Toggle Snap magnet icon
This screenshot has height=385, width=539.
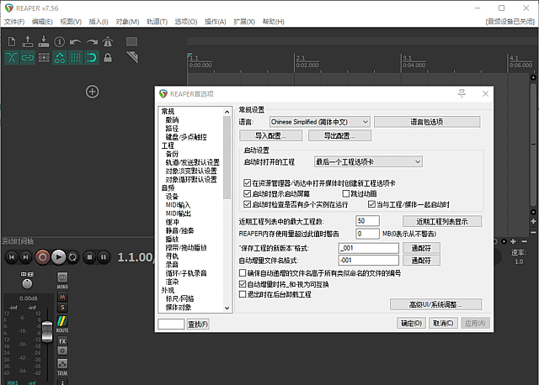pos(92,58)
